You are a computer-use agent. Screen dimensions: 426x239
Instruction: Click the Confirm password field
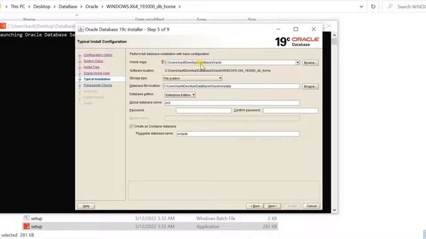pos(291,111)
